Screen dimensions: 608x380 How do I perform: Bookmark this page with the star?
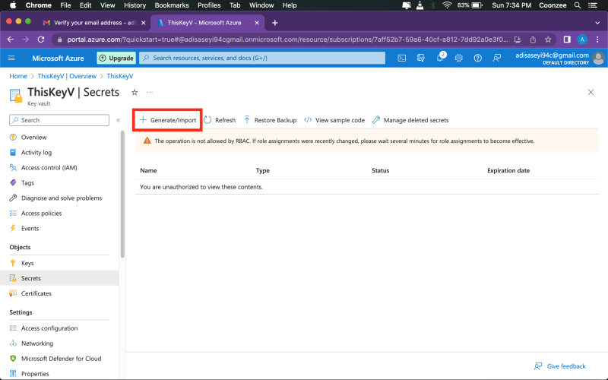(x=548, y=40)
